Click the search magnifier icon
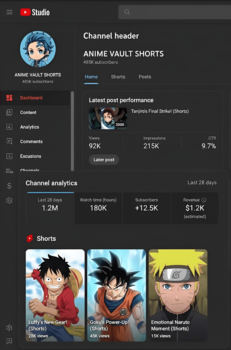The height and width of the screenshot is (350, 231). pos(127,12)
